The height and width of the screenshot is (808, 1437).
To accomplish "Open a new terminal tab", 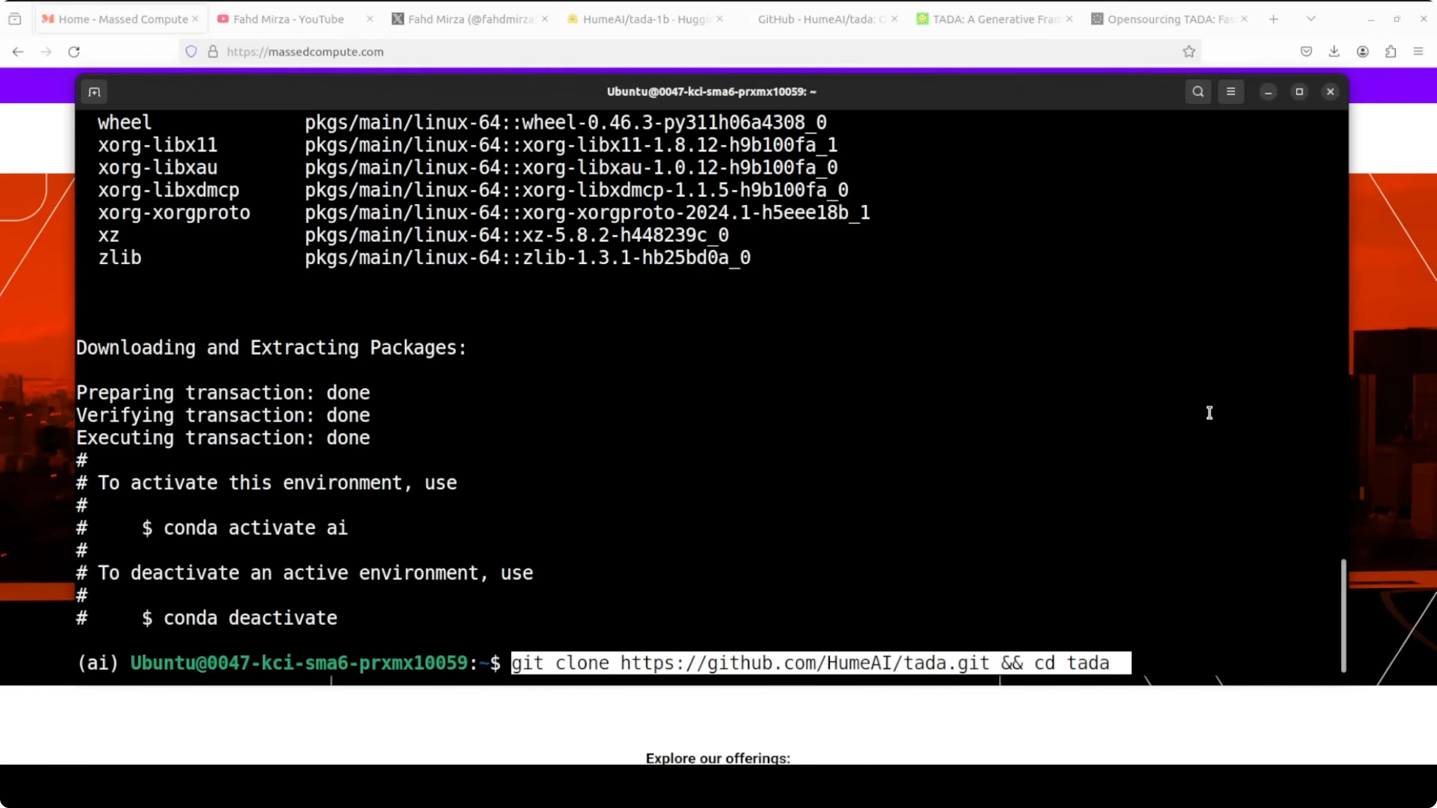I will [x=94, y=91].
